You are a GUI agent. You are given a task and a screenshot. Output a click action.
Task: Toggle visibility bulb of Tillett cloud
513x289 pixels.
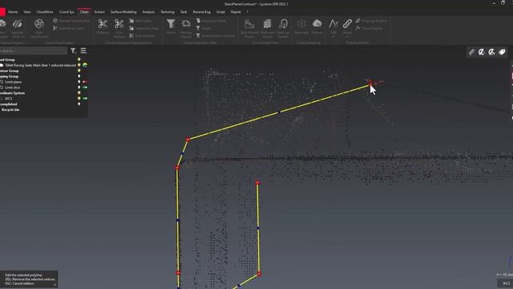pyautogui.click(x=79, y=65)
